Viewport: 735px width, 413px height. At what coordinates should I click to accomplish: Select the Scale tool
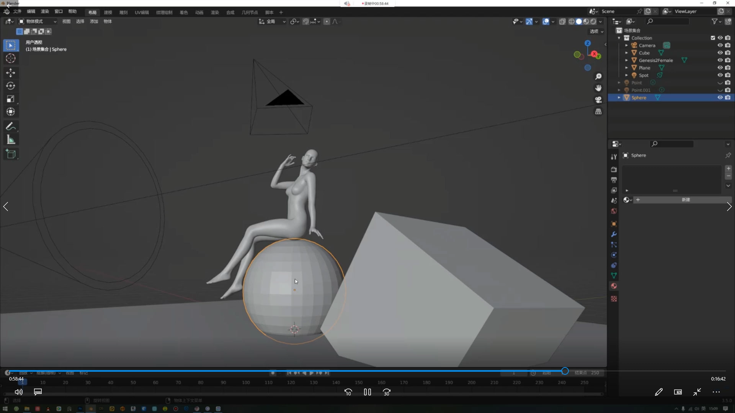[x=11, y=99]
